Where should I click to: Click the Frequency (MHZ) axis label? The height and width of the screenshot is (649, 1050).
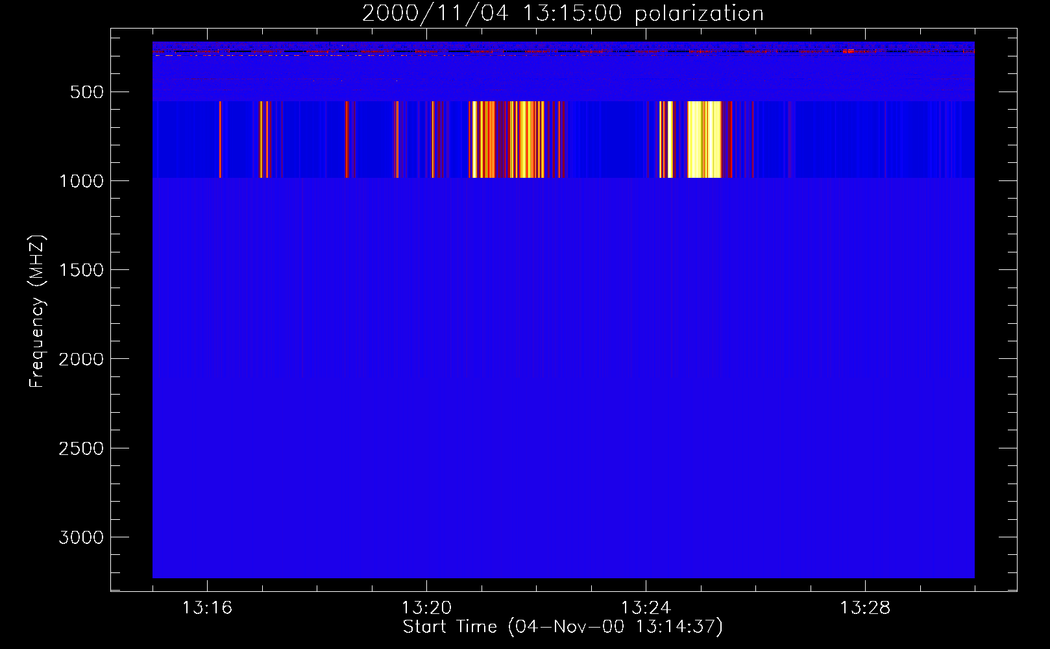pyautogui.click(x=38, y=312)
